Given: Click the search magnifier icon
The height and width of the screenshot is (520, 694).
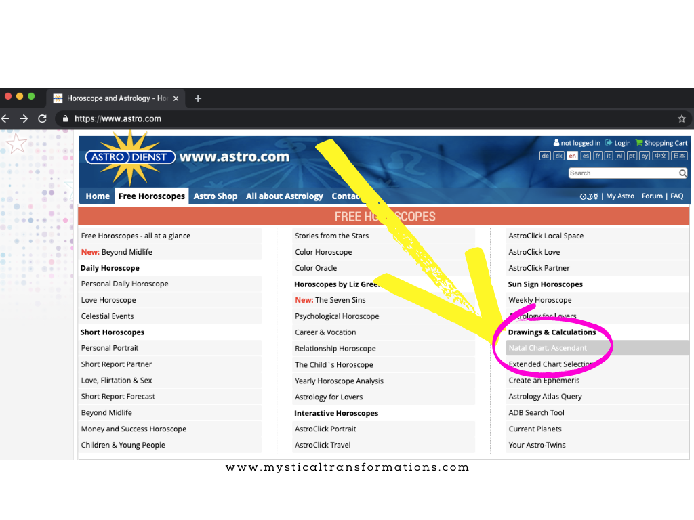Looking at the screenshot, I should coord(683,173).
